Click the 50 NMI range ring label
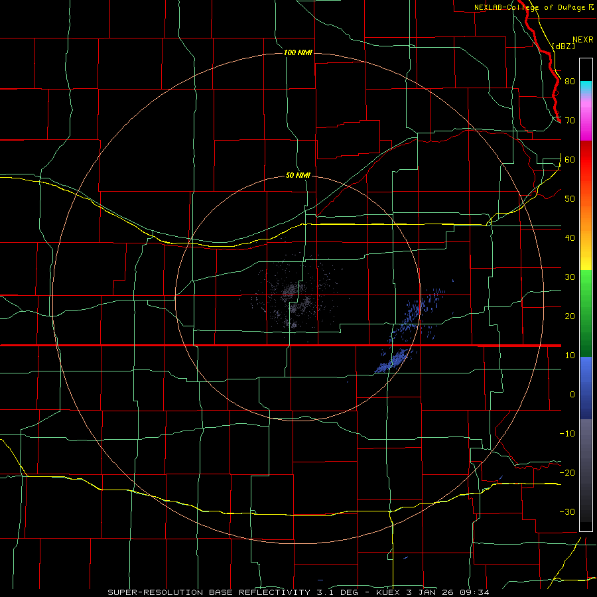597x597 pixels. click(x=298, y=176)
